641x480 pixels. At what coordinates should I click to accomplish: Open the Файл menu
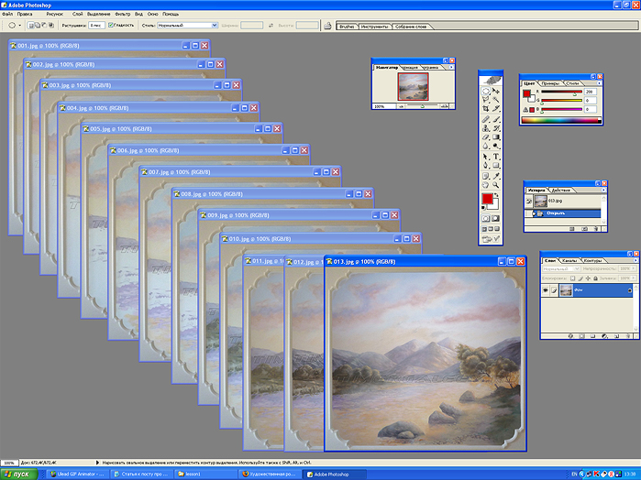7,14
